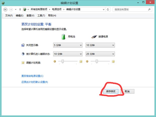The width and height of the screenshot is (156, 117).
Task: Open the 查看(V) menu
Action: point(30,16)
